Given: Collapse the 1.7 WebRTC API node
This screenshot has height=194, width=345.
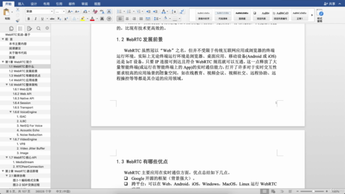Looking at the screenshot, I should pyautogui.click(x=6, y=157).
